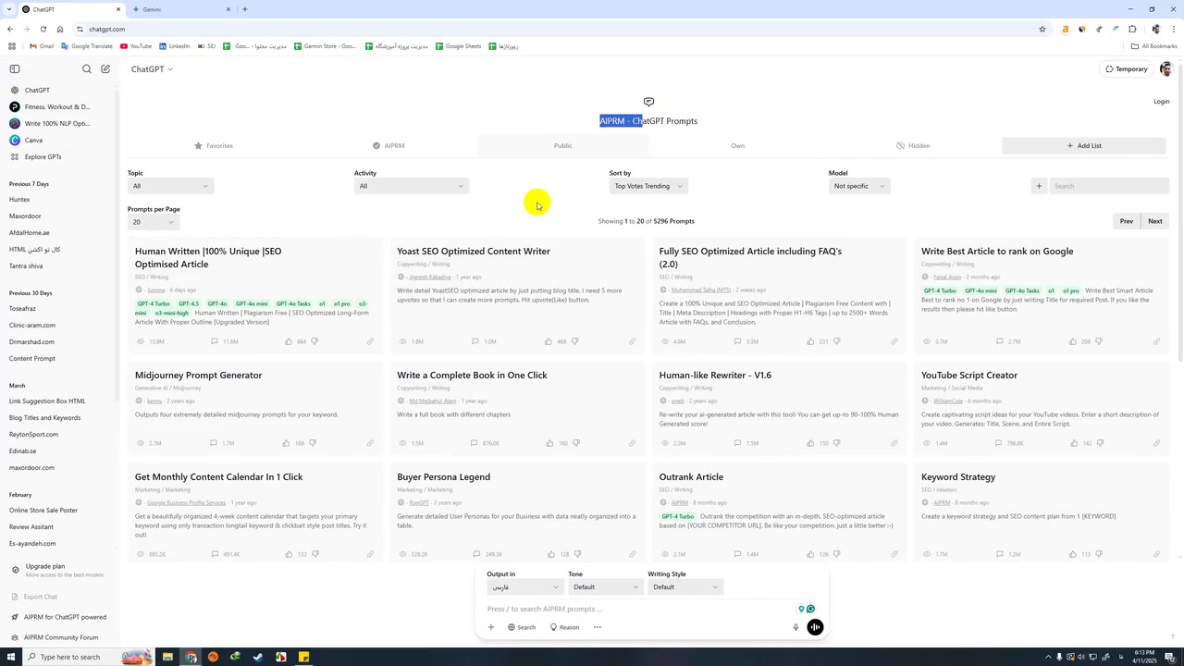Screen dimensions: 1184x666
Task: Click the Windows Start button
Action: [11, 657]
